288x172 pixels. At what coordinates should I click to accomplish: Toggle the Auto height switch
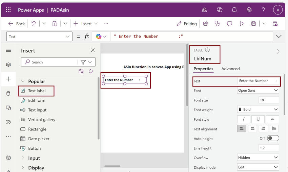273,138
